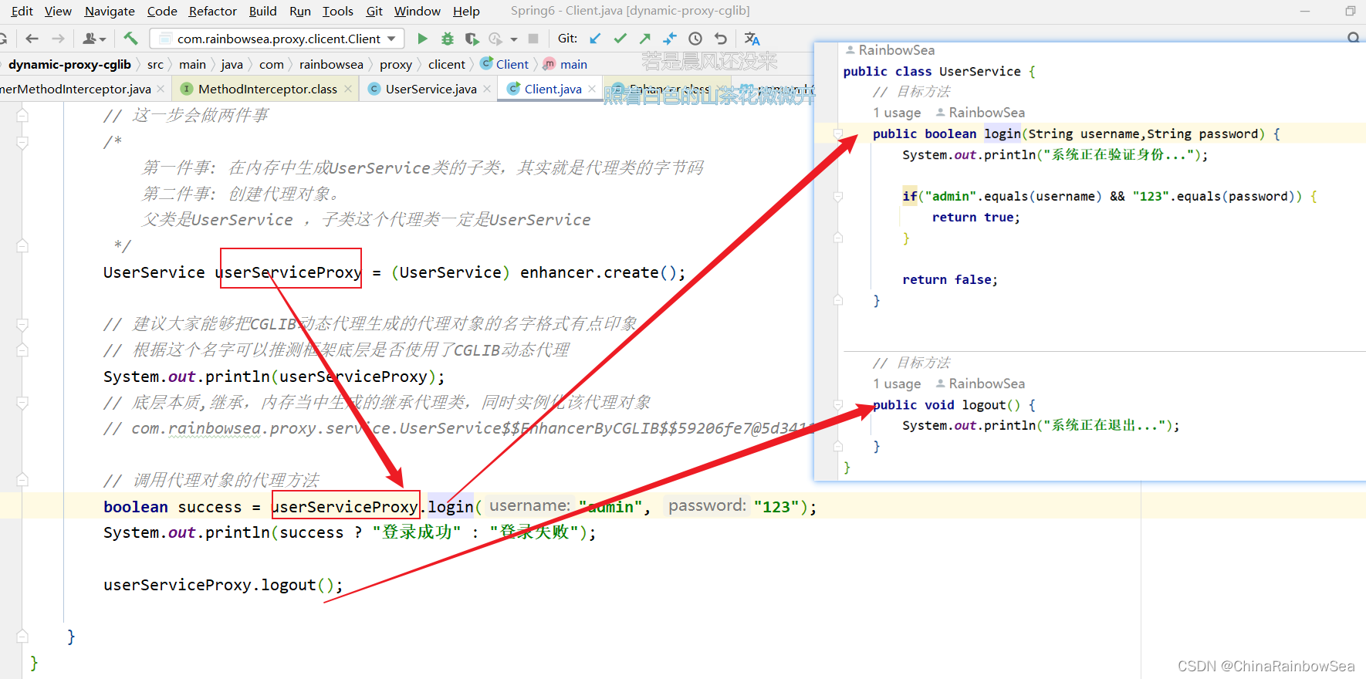Open Search Everywhere magnifier icon
Image resolution: width=1366 pixels, height=679 pixels.
point(1353,38)
